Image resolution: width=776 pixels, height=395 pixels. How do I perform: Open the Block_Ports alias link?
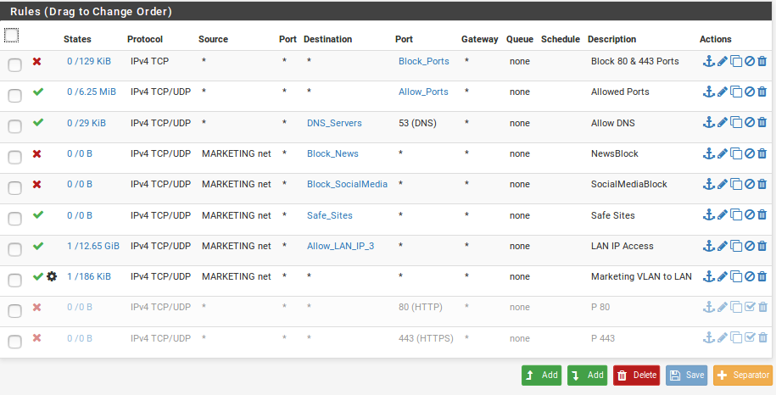(x=424, y=61)
